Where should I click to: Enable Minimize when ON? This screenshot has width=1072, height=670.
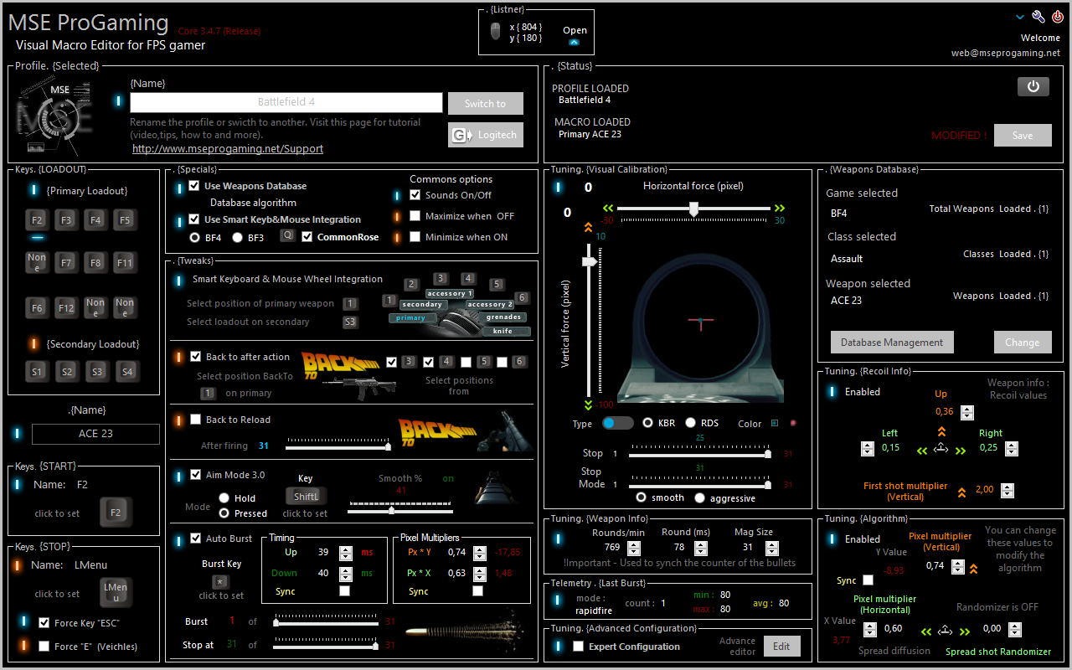click(x=415, y=237)
